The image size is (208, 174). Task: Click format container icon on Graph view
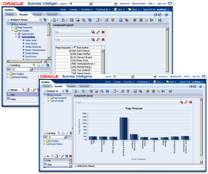181,102
